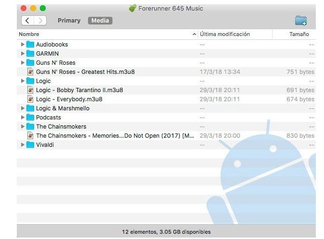Click the 751 bytes size value
This screenshot has width=324, height=239.
pyautogui.click(x=300, y=72)
